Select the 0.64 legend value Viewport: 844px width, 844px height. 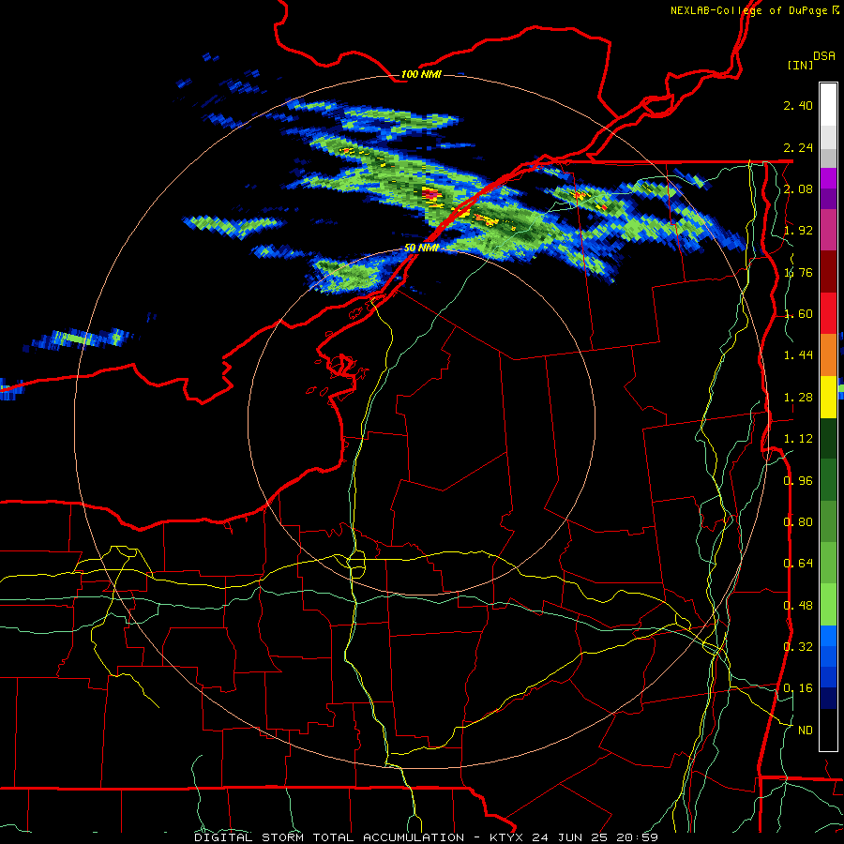[798, 564]
